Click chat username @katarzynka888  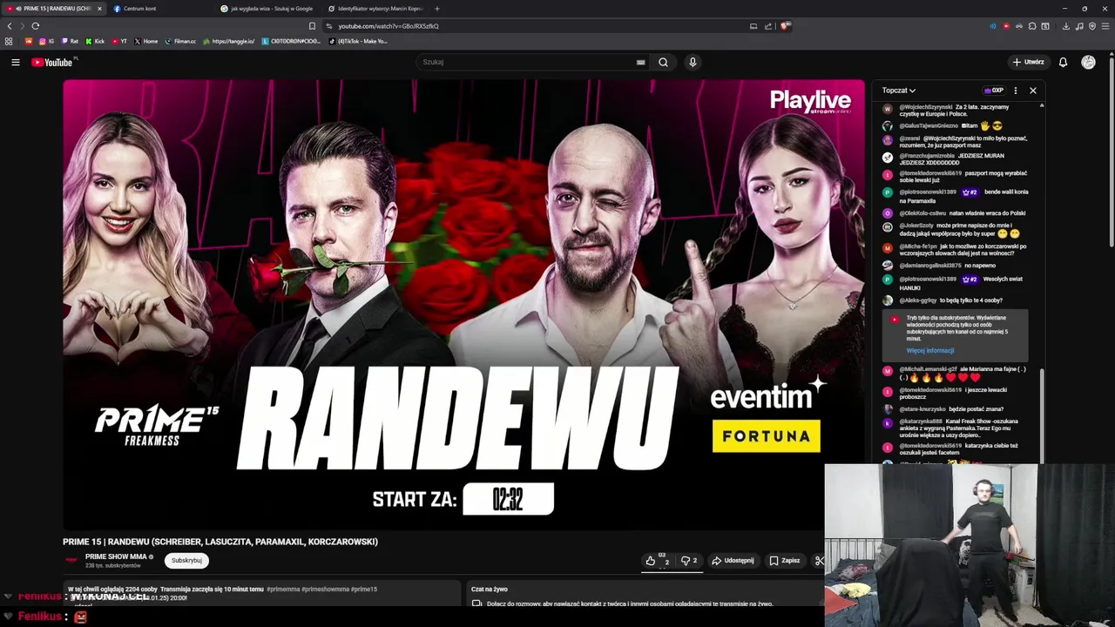(x=921, y=421)
